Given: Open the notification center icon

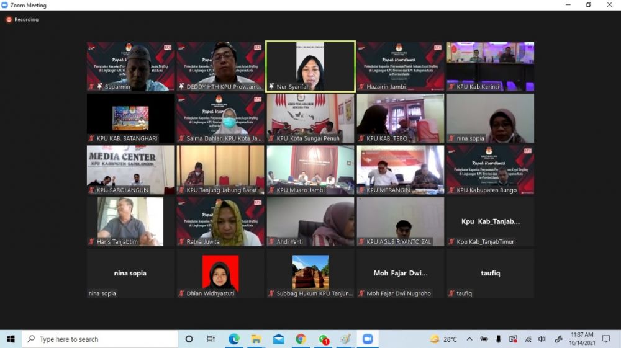Looking at the screenshot, I should [x=606, y=339].
